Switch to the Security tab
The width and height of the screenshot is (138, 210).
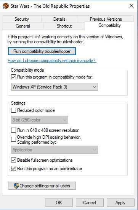click(22, 19)
